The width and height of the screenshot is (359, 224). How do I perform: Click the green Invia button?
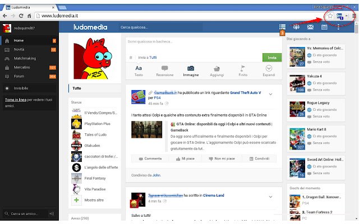272,58
